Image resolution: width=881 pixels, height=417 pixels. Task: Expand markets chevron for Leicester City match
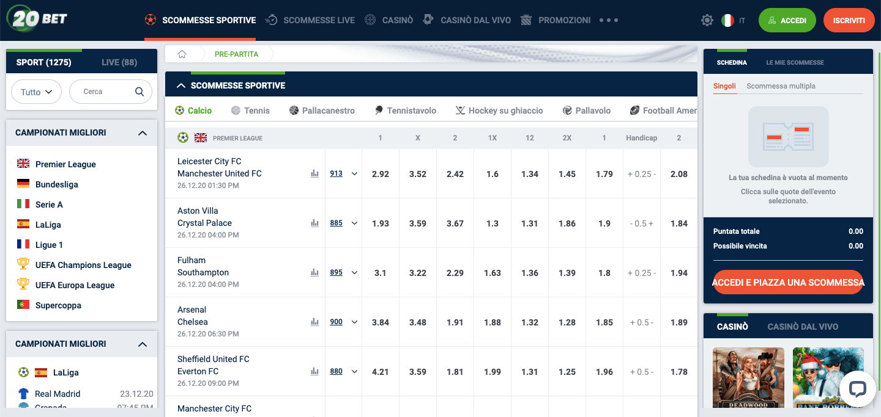tap(354, 174)
